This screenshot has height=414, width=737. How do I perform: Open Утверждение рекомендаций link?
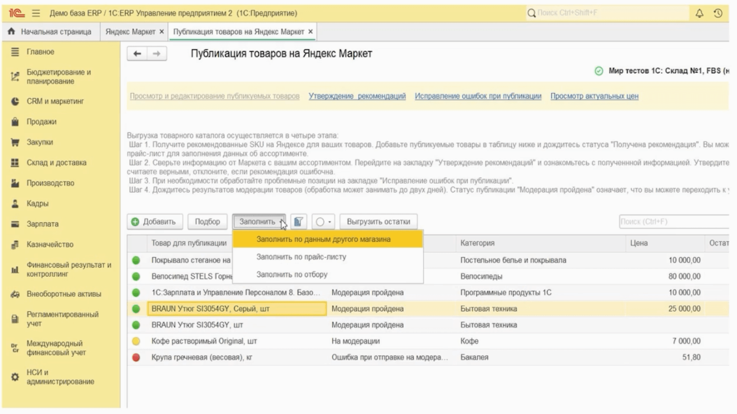pyautogui.click(x=357, y=96)
